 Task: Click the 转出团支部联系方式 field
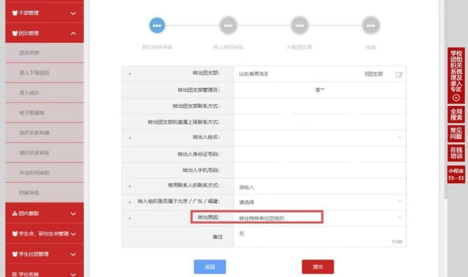pyautogui.click(x=320, y=106)
